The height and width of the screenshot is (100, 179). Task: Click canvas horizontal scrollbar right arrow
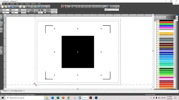[x=151, y=89]
